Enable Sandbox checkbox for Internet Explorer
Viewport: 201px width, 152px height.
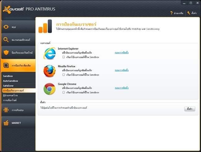pyautogui.click(x=64, y=57)
